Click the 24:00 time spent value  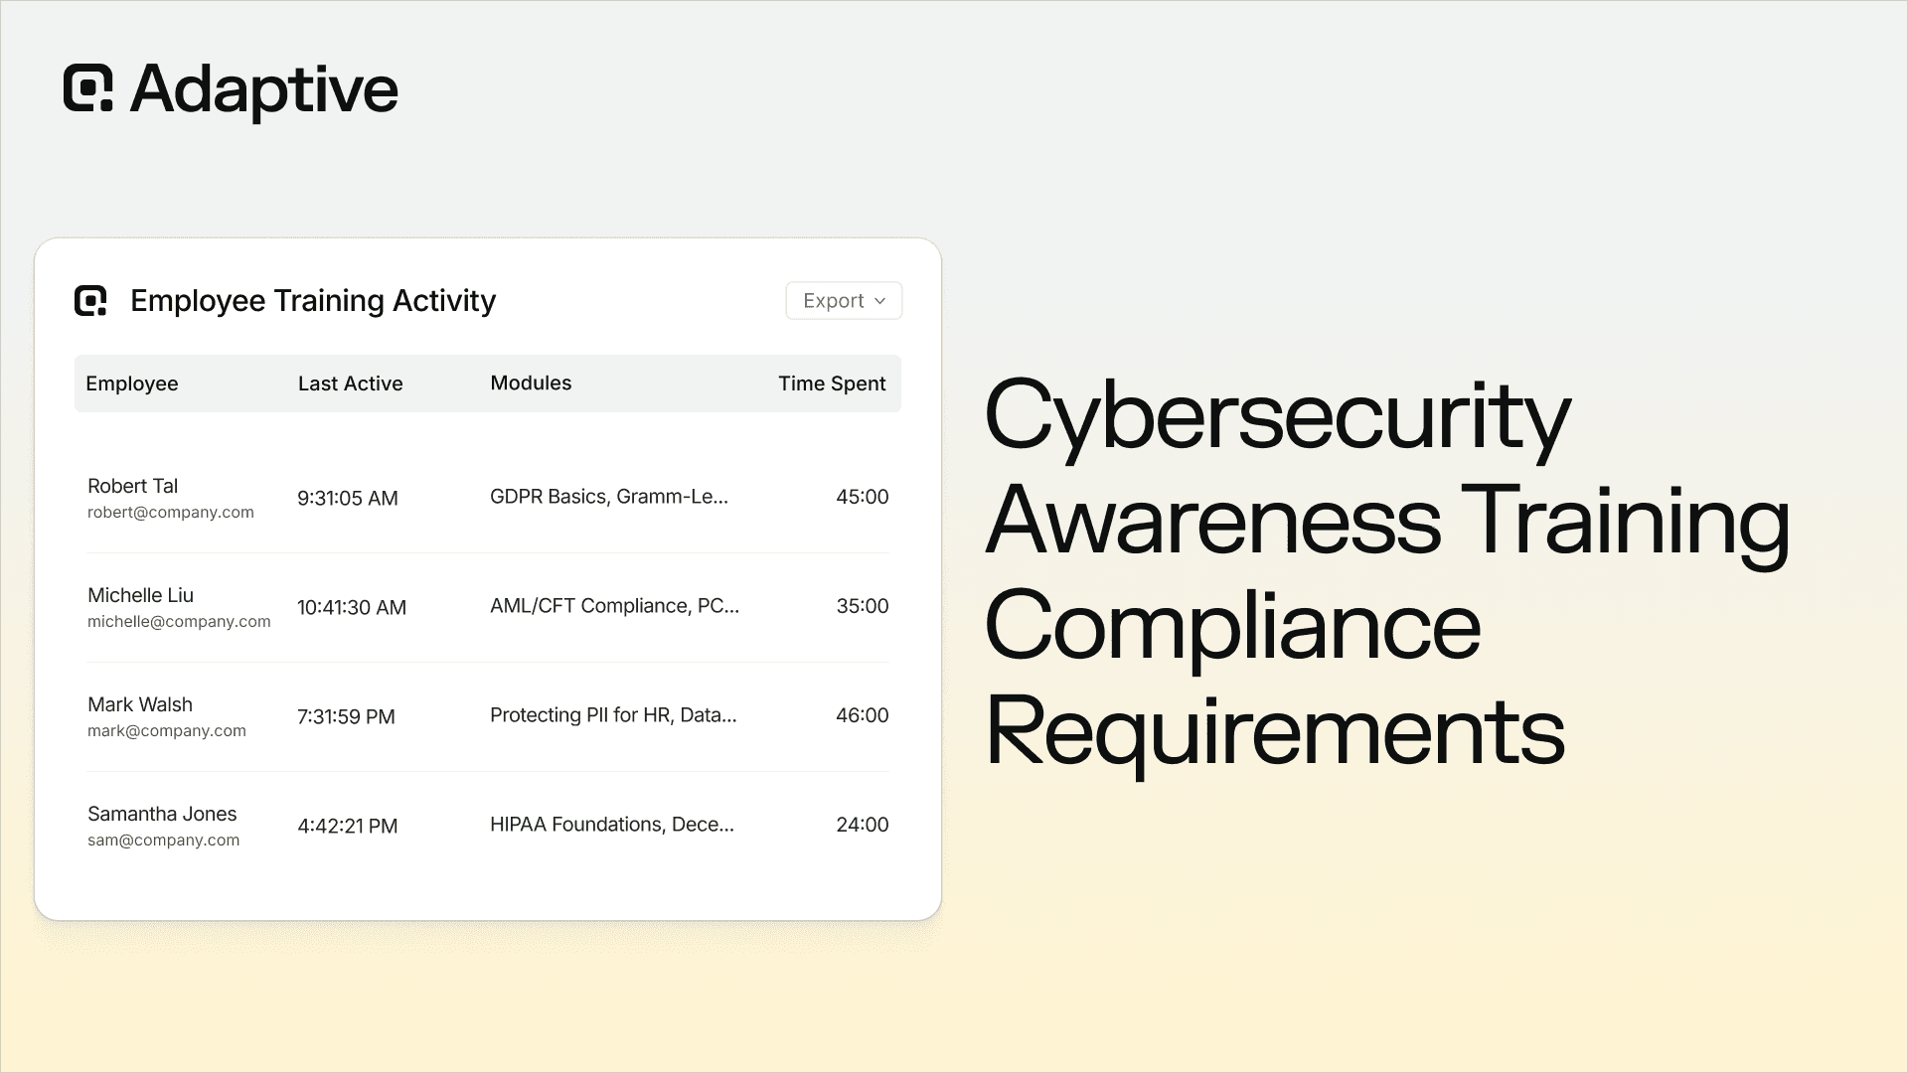863,825
